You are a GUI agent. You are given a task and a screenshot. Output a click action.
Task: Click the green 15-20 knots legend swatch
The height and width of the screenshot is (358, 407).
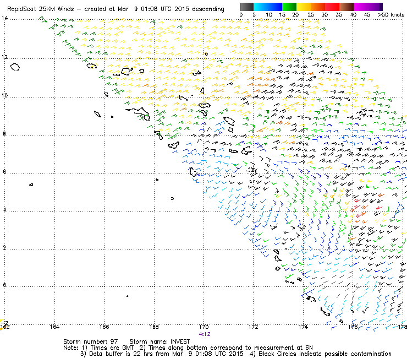[x=289, y=7]
